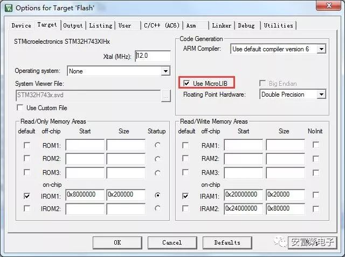Switch to the Debug tab

point(247,25)
